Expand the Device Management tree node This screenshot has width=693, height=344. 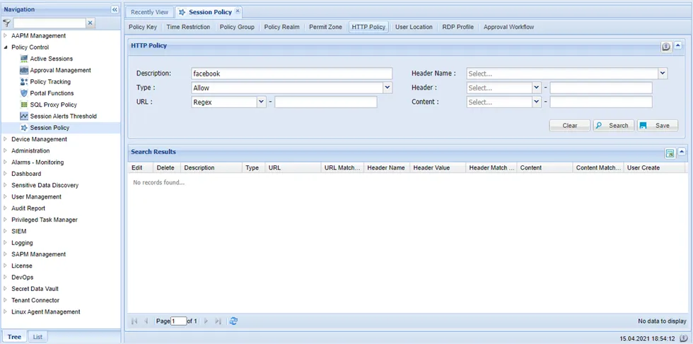[6, 139]
